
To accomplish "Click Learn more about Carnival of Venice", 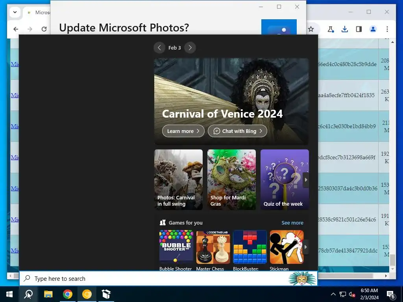I will [183, 131].
